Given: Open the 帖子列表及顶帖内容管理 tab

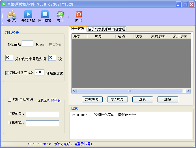Looking at the screenshot, I should [106, 29].
